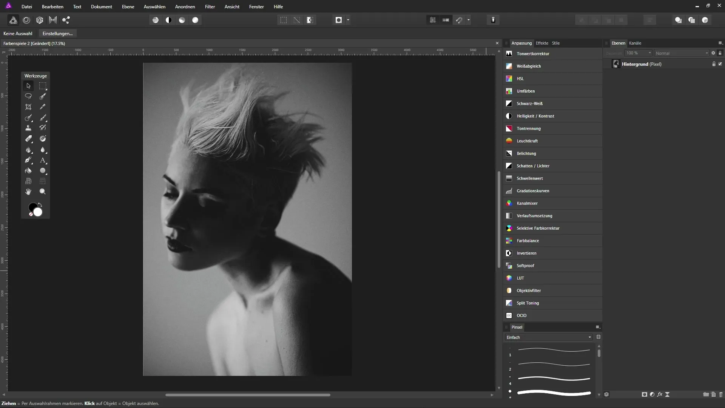Add a Schwarz-Weiß adjustment
725x408 pixels.
[553, 104]
